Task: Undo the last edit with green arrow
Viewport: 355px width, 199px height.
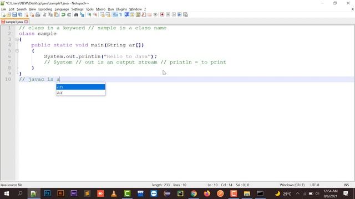Action: click(63, 15)
